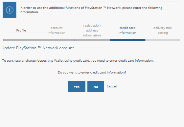Click the blue square behind info icon
184x127 pixels.
click(10, 10)
